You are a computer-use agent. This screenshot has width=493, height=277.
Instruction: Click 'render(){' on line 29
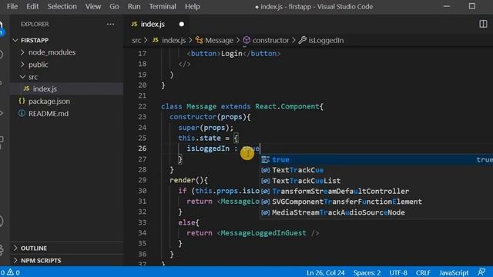pos(189,180)
